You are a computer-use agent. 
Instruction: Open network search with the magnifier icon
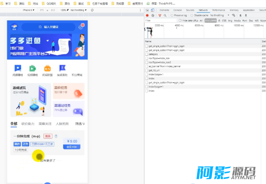(x=165, y=15)
